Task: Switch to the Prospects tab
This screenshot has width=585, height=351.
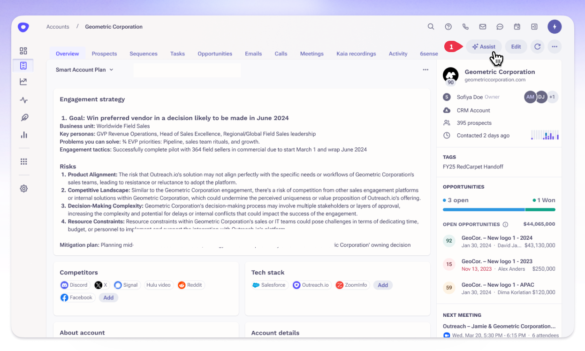Action: 104,53
